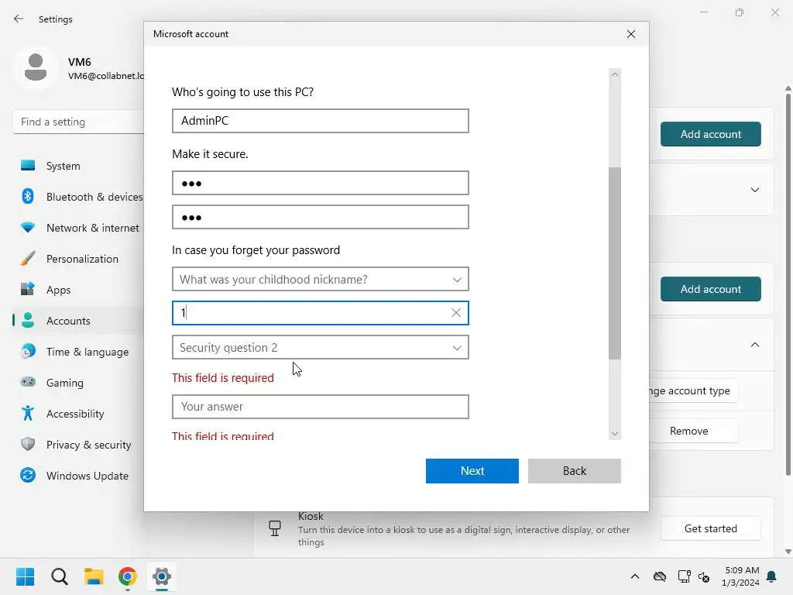Click the Settings page vertical scrollbar
This screenshot has width=793, height=595.
(788, 284)
